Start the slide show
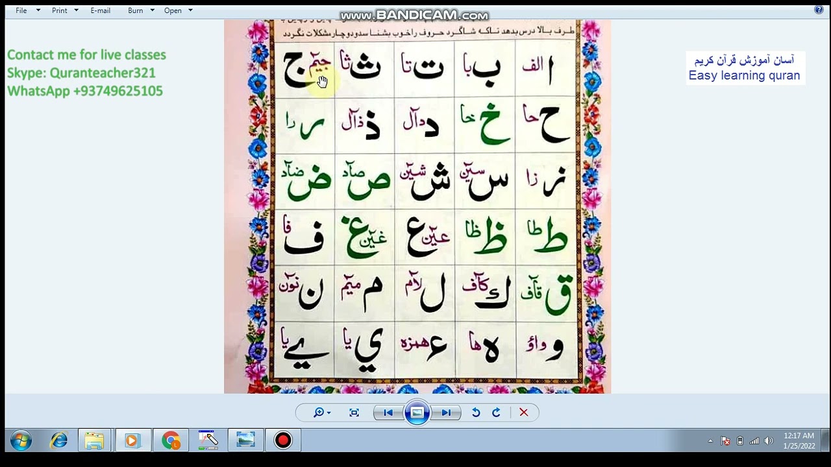Image resolution: width=831 pixels, height=467 pixels. pos(417,413)
